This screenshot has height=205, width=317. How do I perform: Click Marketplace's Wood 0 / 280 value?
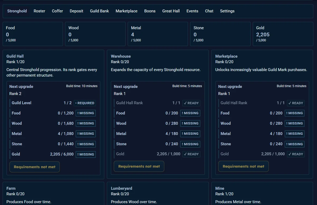276,123
